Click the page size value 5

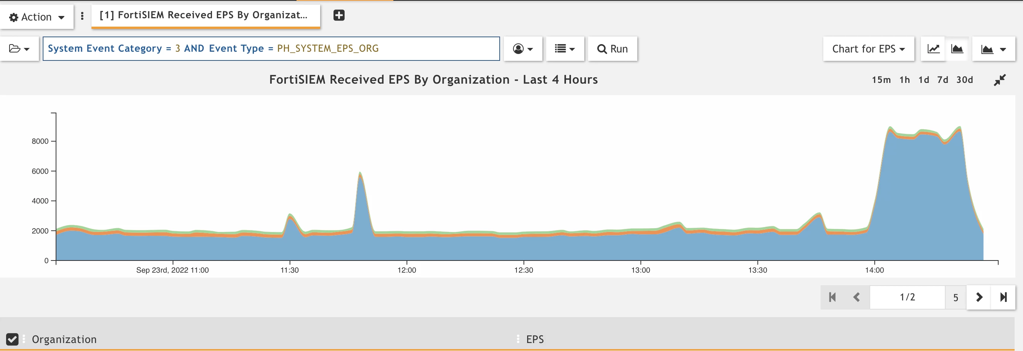956,297
